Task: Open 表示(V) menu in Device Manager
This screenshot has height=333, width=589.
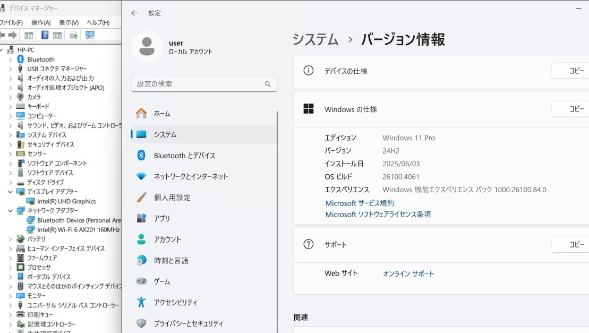Action: tap(69, 22)
